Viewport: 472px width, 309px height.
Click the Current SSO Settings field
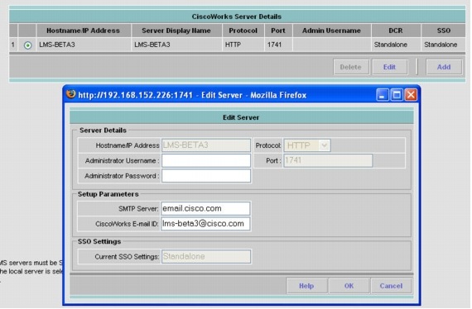(206, 256)
